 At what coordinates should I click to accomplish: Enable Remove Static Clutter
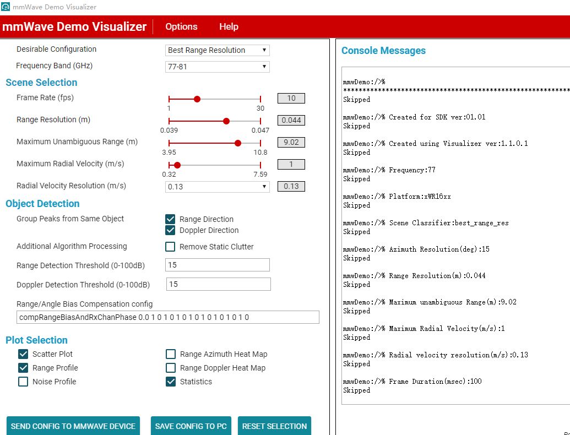pyautogui.click(x=170, y=246)
